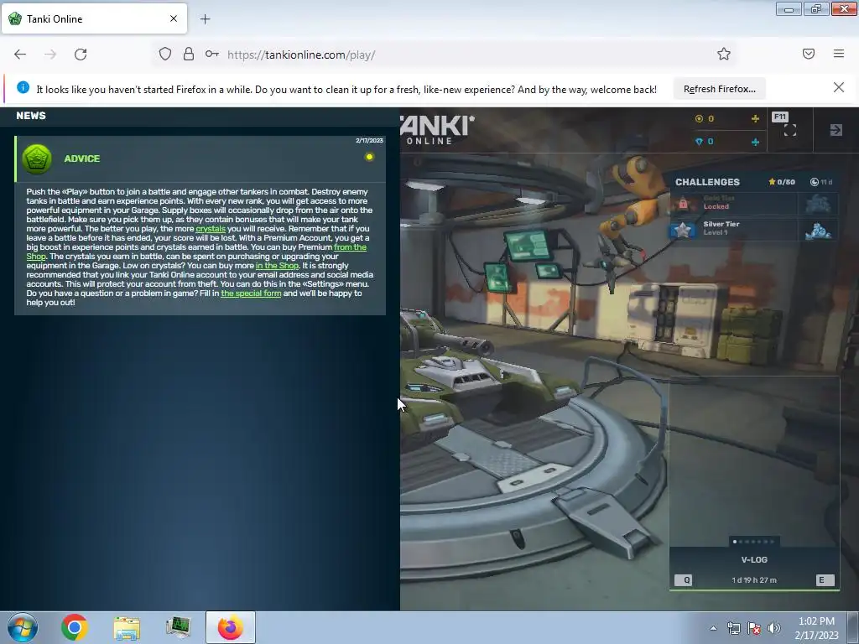The width and height of the screenshot is (859, 644).
Task: Open the green Advice rank badge icon
Action: click(x=37, y=158)
